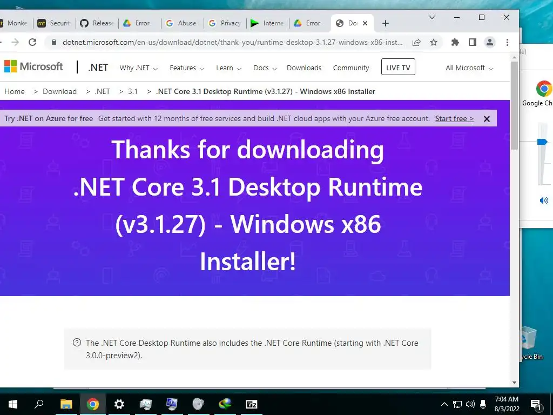Switch to the GitHub Releases tab

click(97, 23)
